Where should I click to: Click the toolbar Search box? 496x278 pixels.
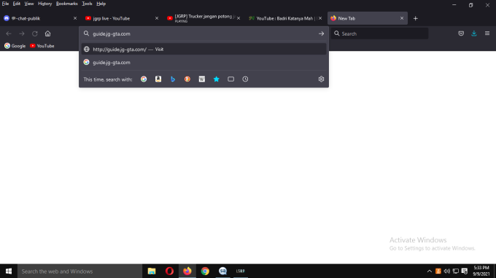click(379, 33)
